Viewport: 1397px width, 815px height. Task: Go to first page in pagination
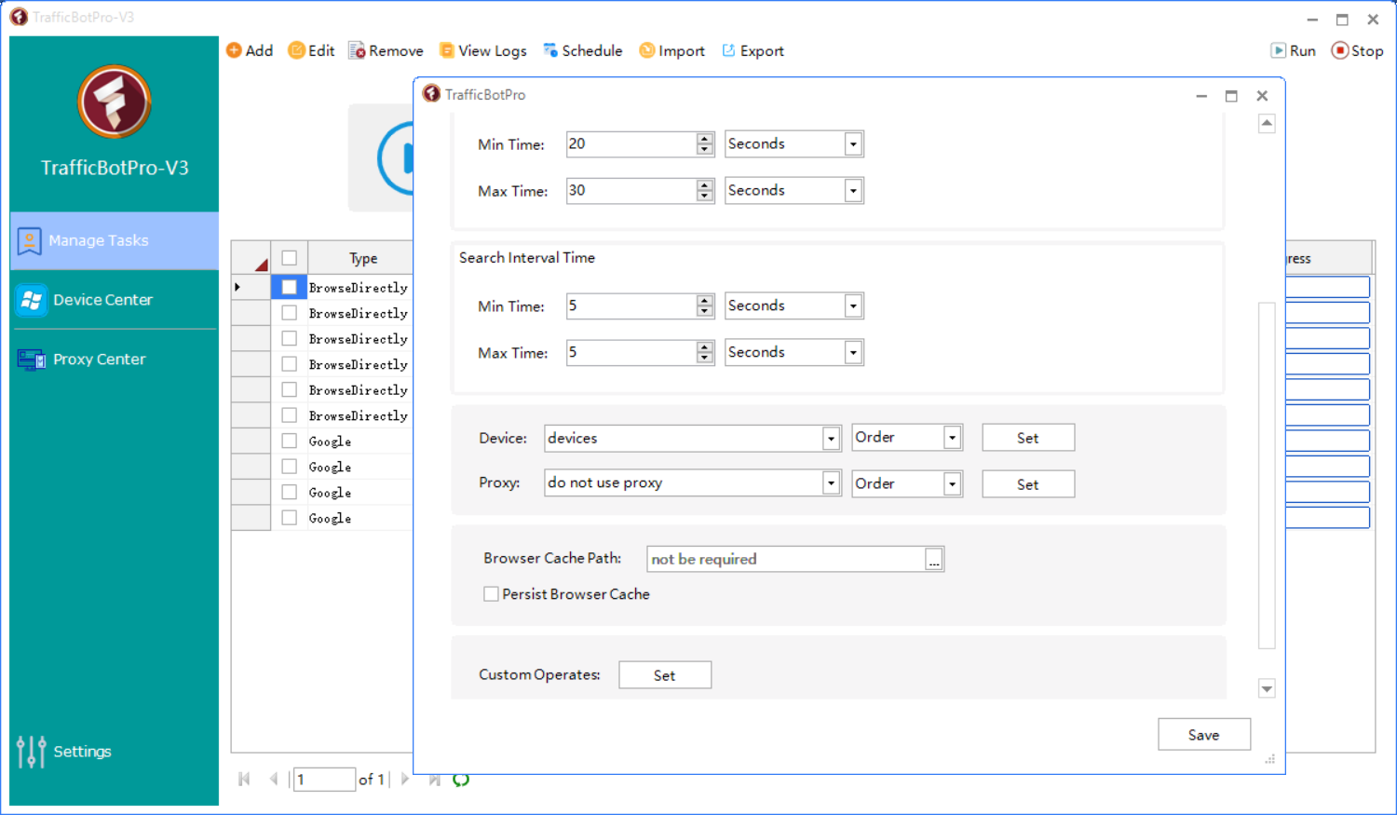coord(244,779)
